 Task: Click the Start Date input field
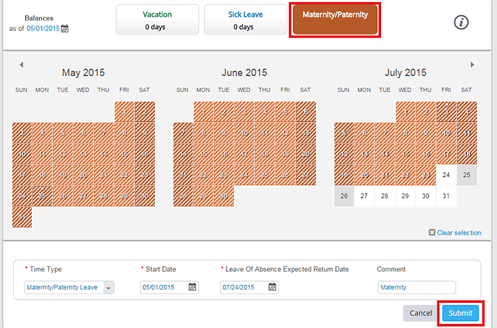pyautogui.click(x=164, y=288)
